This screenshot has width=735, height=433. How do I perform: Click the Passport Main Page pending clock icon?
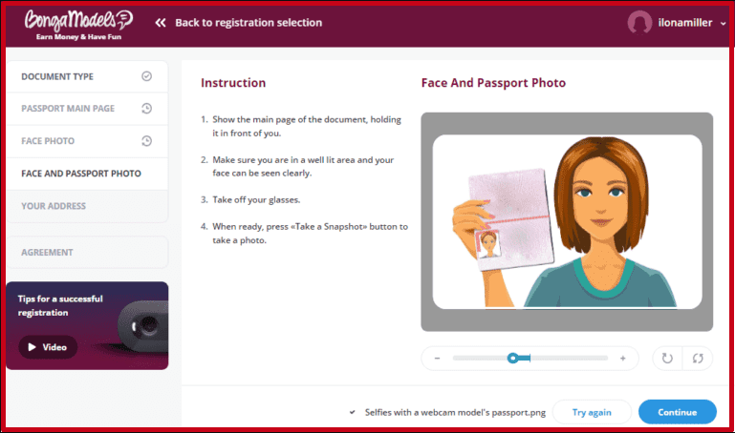point(147,109)
